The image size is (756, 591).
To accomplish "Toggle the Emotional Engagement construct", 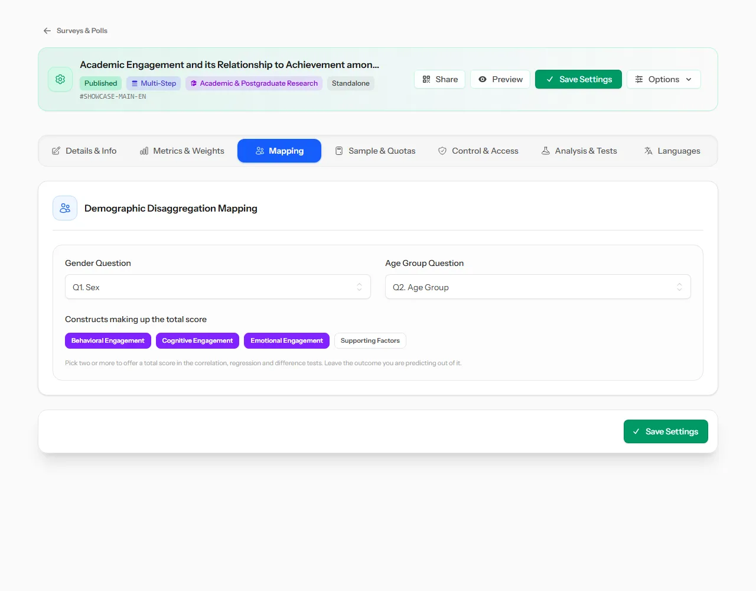I will [286, 340].
